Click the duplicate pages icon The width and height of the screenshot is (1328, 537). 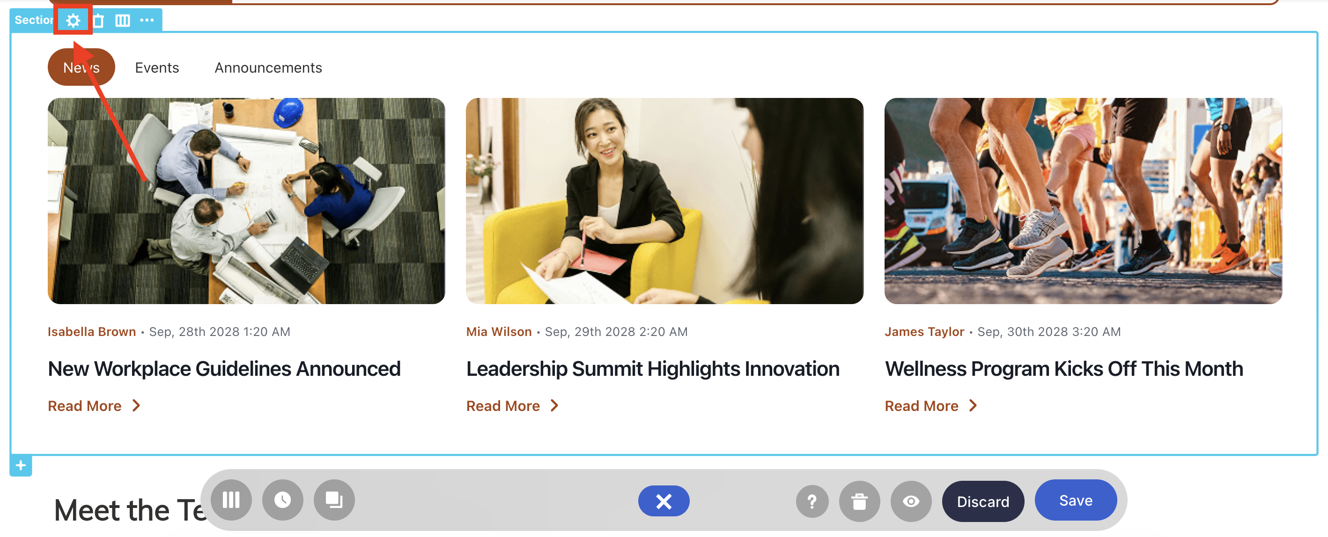coord(334,500)
